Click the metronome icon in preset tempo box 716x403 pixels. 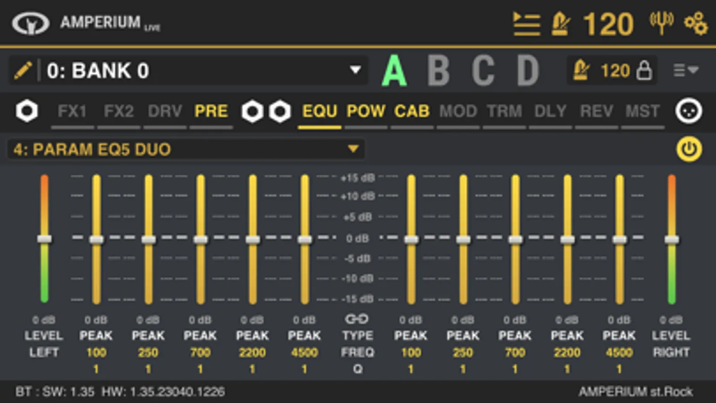coord(581,70)
